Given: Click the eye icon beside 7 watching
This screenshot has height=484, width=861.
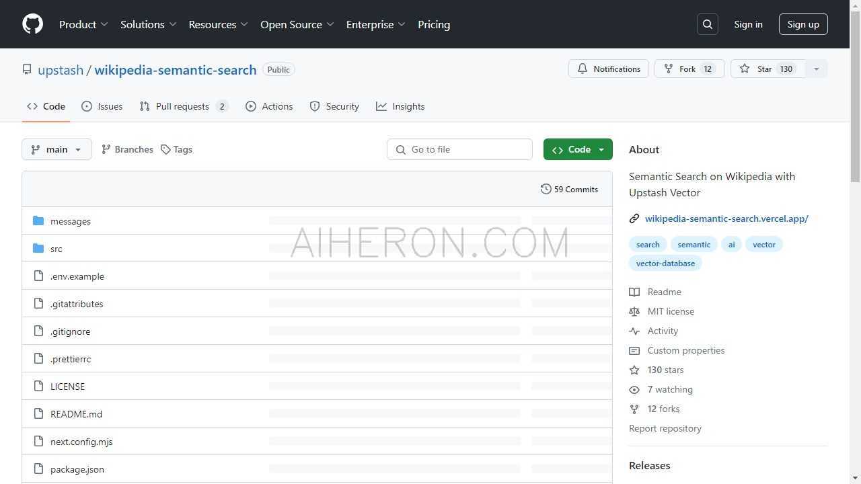Looking at the screenshot, I should click(634, 389).
